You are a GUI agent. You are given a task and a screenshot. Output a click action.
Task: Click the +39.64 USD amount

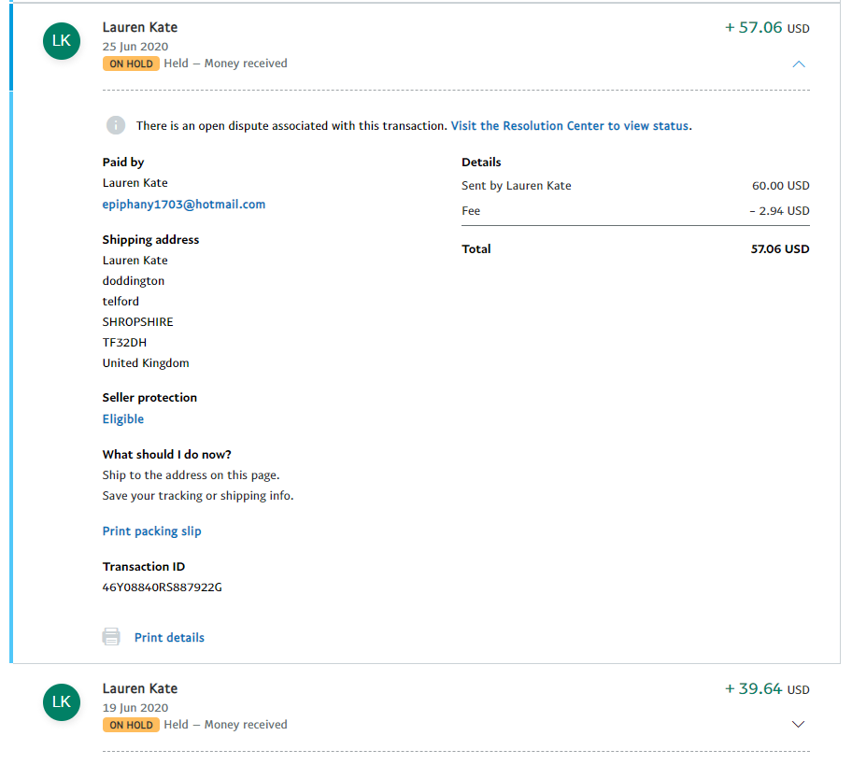click(x=767, y=689)
